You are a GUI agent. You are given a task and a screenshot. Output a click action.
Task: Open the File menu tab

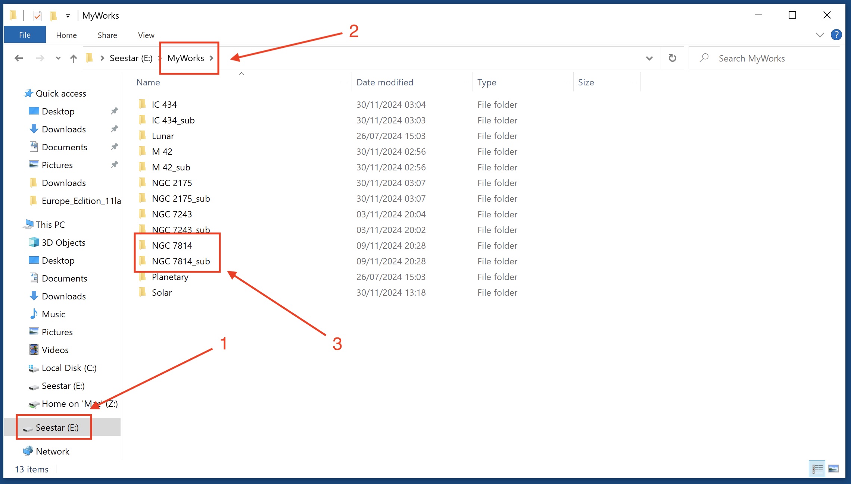[x=25, y=35]
